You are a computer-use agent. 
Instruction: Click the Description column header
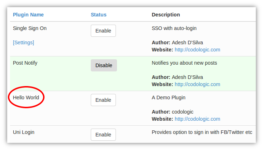(166, 15)
